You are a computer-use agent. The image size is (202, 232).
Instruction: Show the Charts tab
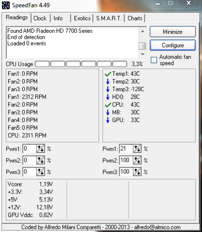(x=135, y=18)
